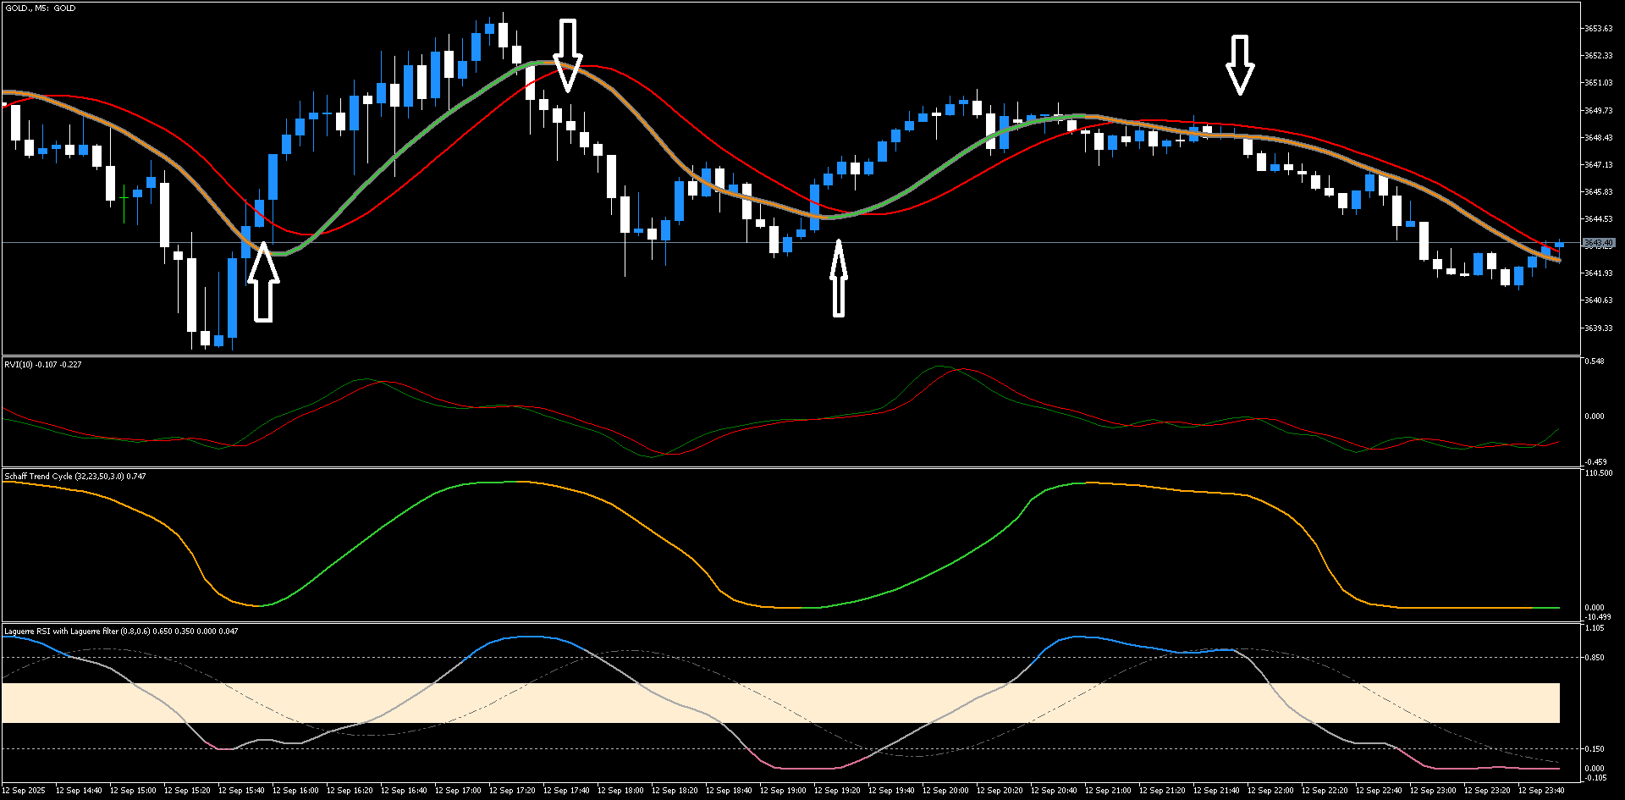Select the up arrow signal near 19:20
The image size is (1625, 800).
tap(838, 279)
